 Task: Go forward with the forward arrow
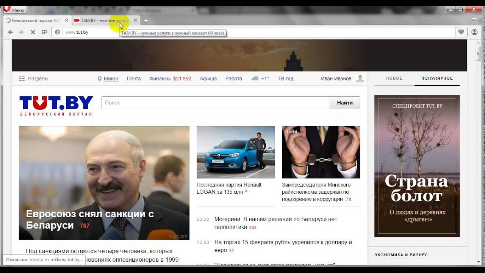click(21, 32)
